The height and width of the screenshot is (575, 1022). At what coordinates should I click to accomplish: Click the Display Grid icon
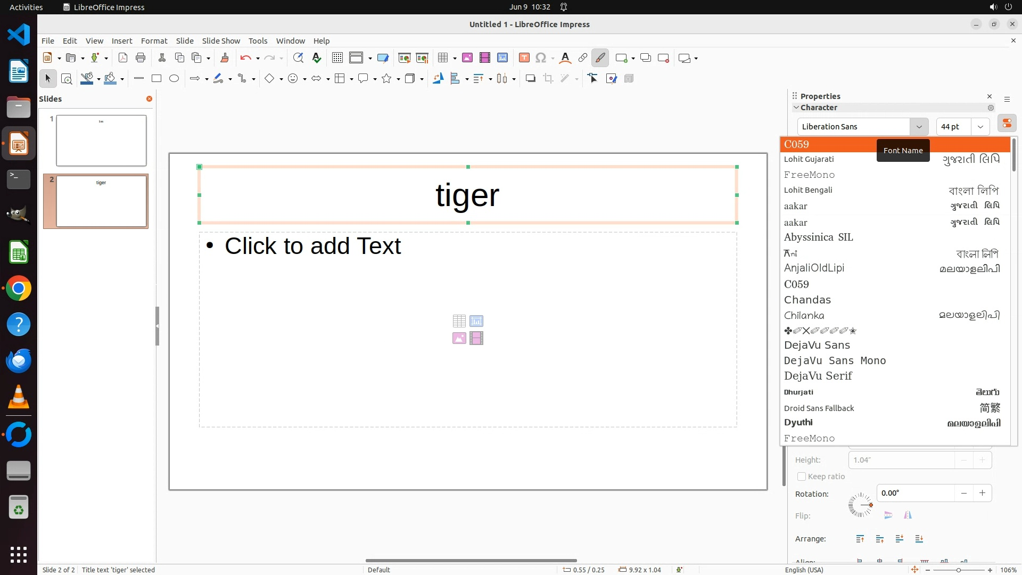point(337,58)
